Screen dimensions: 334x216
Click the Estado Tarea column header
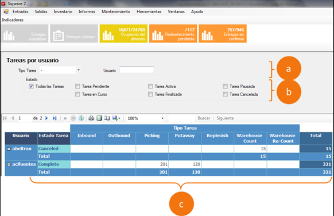tap(54, 138)
